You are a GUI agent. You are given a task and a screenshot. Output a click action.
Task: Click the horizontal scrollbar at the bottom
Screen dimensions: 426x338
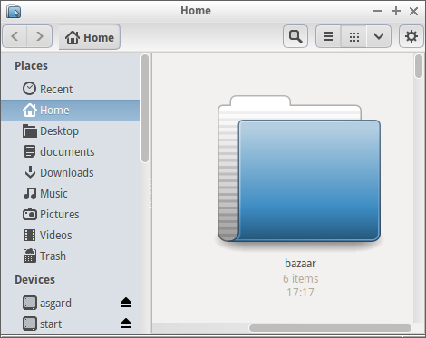point(330,327)
